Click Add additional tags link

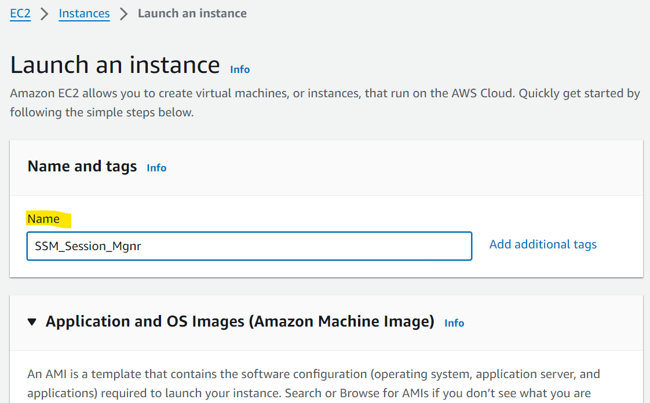pos(543,244)
